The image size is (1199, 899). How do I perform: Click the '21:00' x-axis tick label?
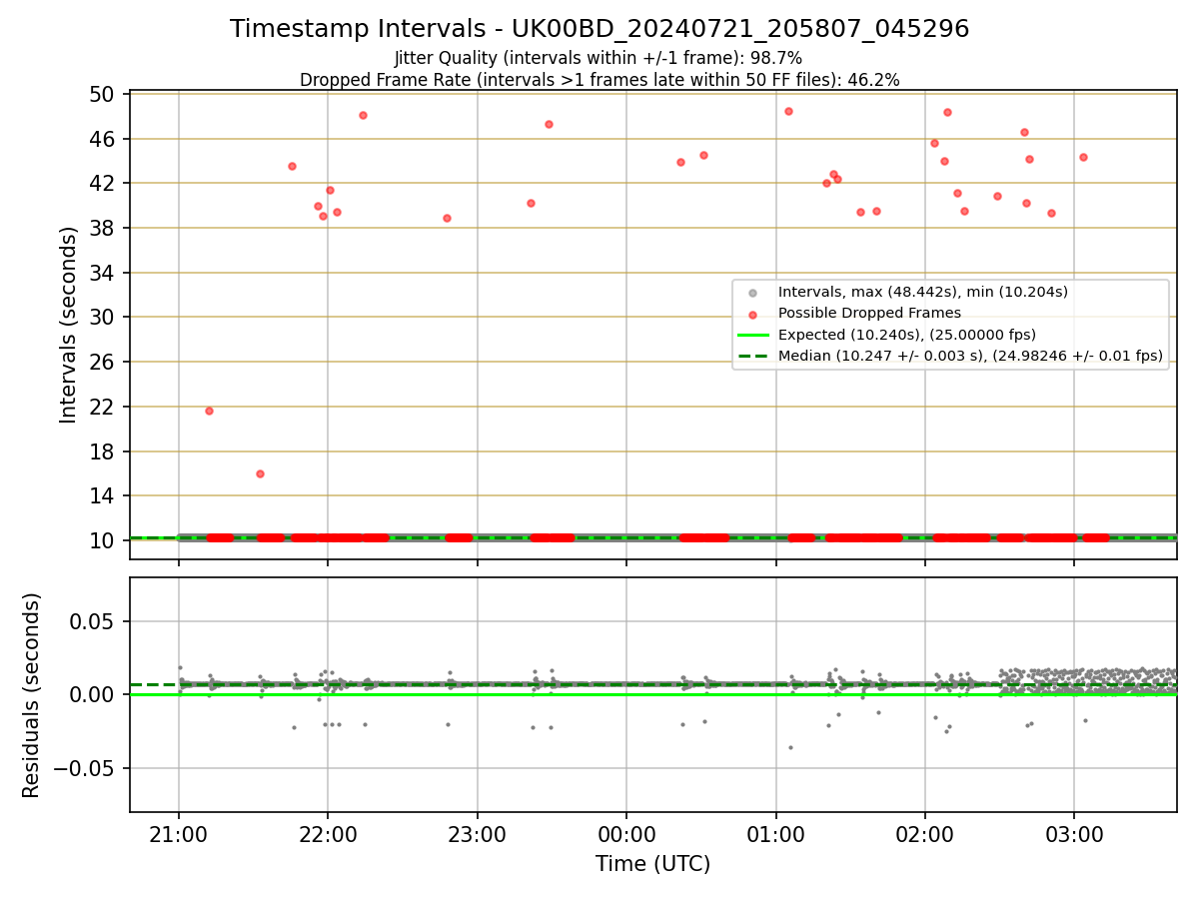click(179, 834)
